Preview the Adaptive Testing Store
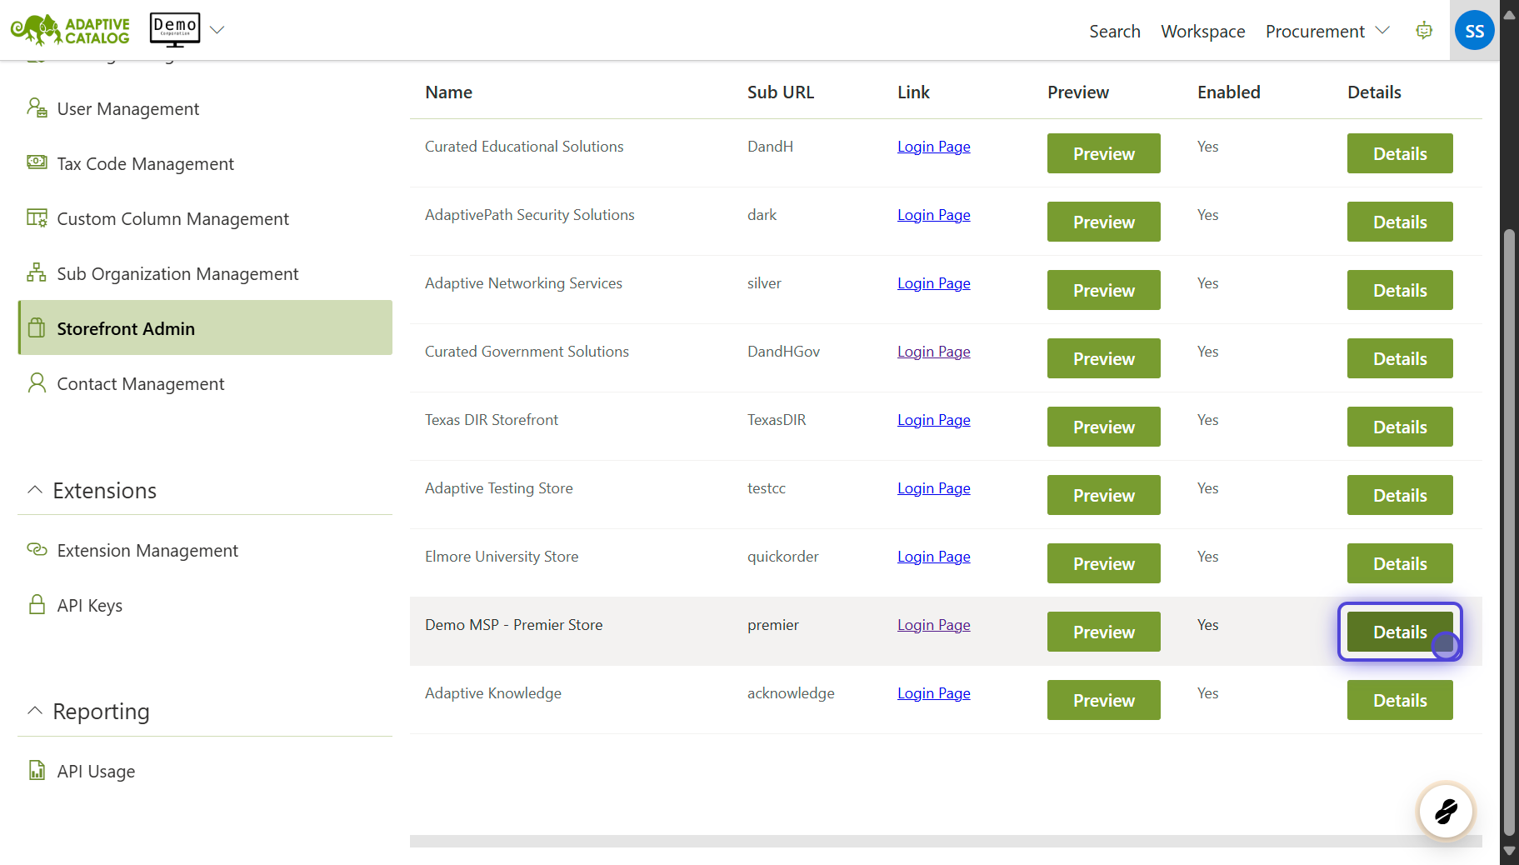The image size is (1519, 865). [x=1103, y=495]
